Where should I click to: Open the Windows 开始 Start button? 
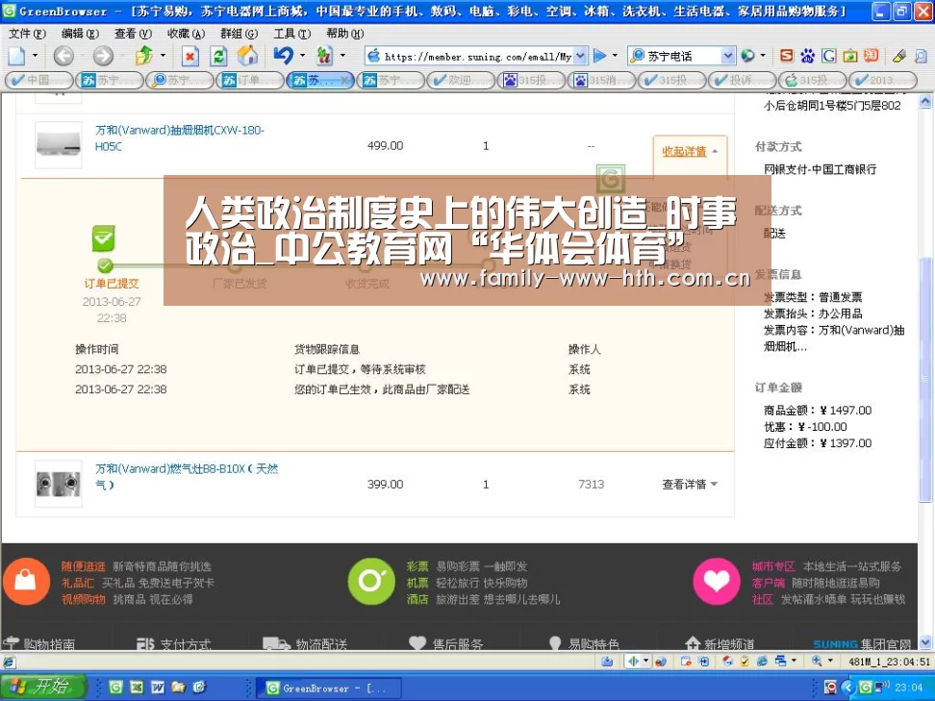43,687
